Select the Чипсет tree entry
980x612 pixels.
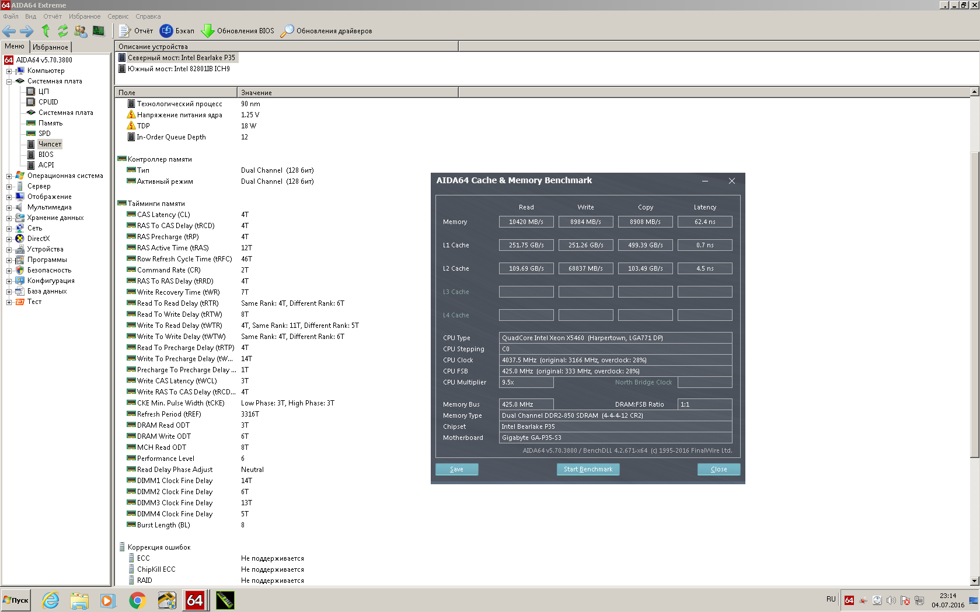tap(50, 144)
